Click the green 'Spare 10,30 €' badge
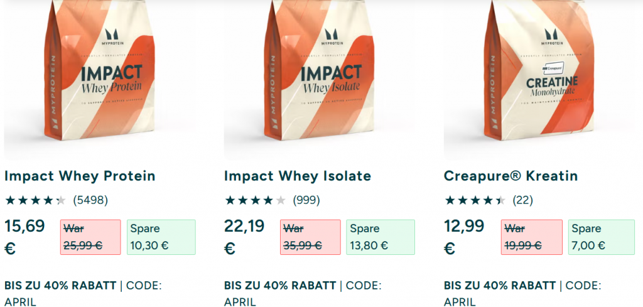The image size is (643, 307). [161, 237]
